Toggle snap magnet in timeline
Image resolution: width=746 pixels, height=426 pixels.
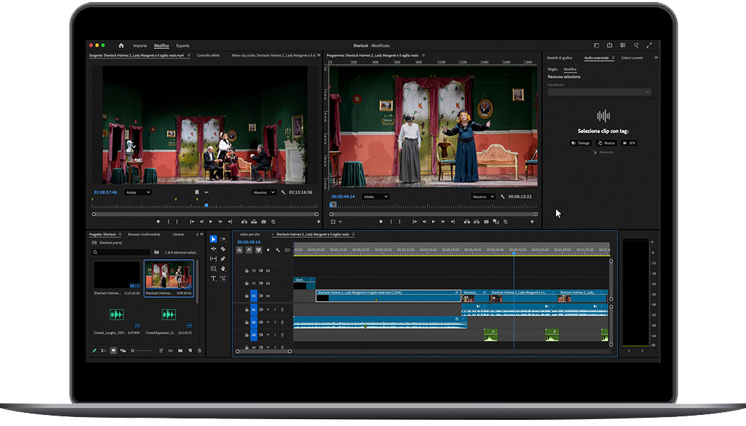click(x=249, y=250)
